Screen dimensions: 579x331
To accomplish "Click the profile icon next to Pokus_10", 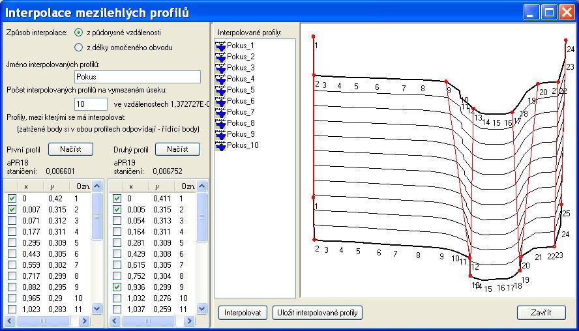I will tap(220, 145).
